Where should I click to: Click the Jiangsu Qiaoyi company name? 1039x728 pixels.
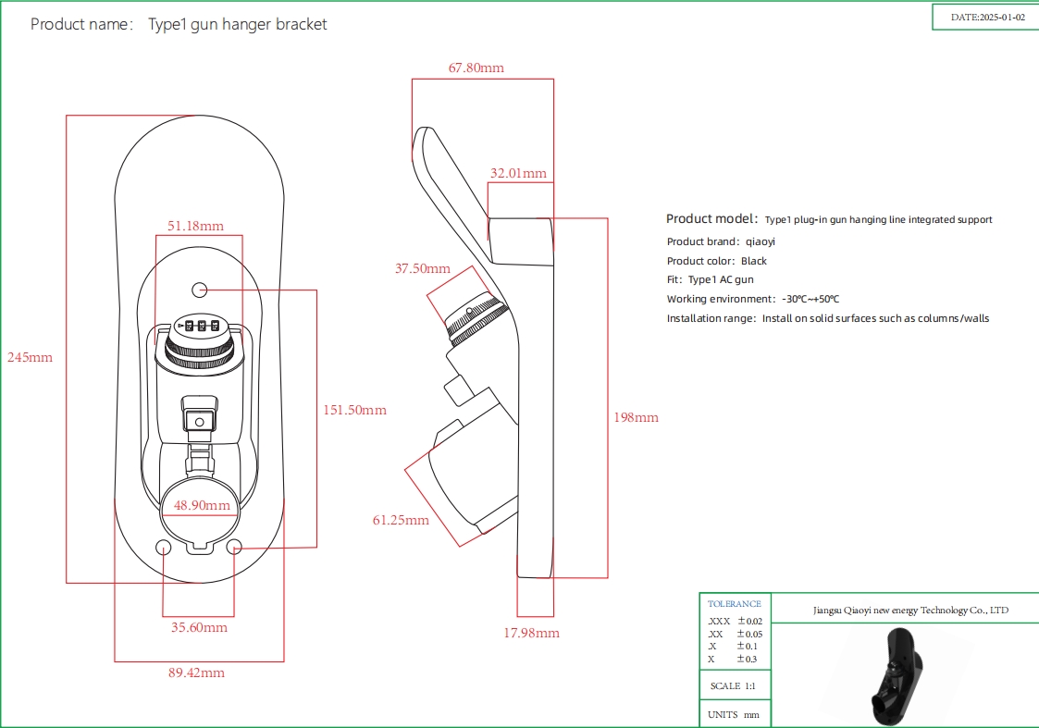(910, 611)
